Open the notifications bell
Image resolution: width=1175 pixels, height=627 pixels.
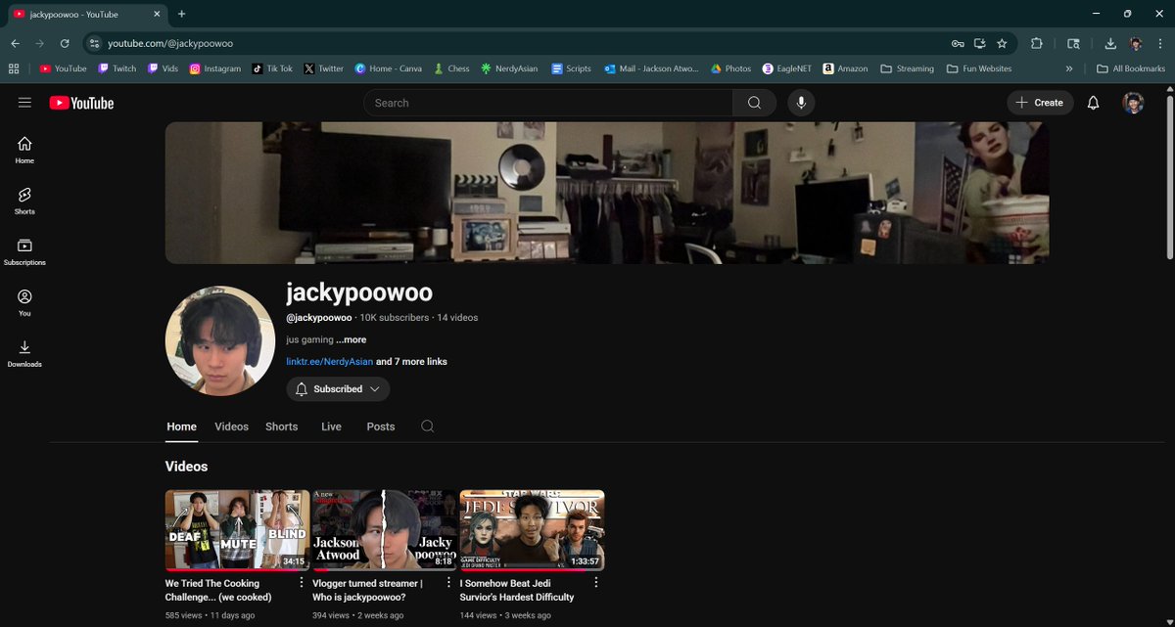point(1094,103)
